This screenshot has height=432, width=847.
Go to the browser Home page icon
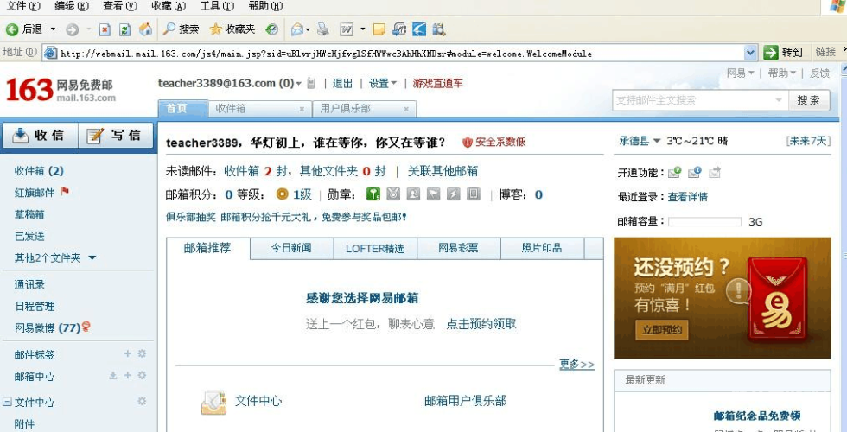click(x=145, y=29)
